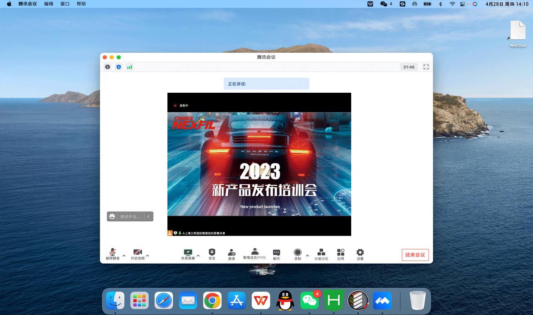Open the 设置 settings gear
533x315 pixels.
click(x=360, y=254)
